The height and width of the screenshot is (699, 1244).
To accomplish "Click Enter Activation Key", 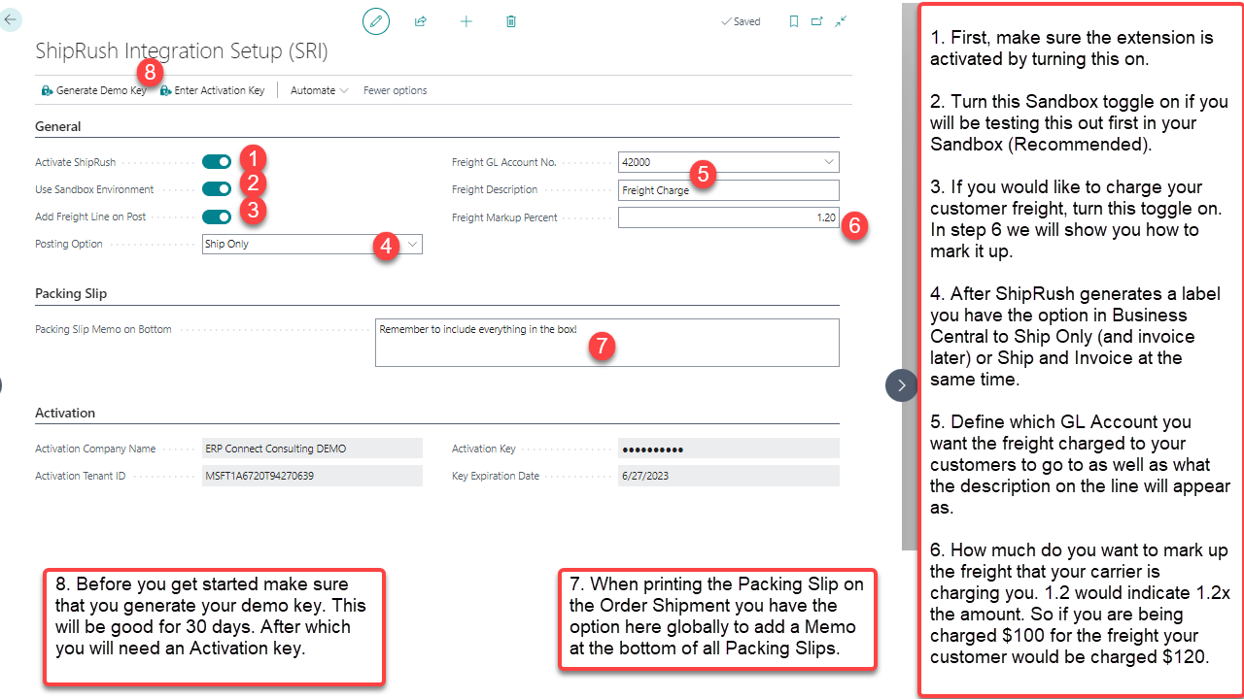I will click(x=213, y=90).
